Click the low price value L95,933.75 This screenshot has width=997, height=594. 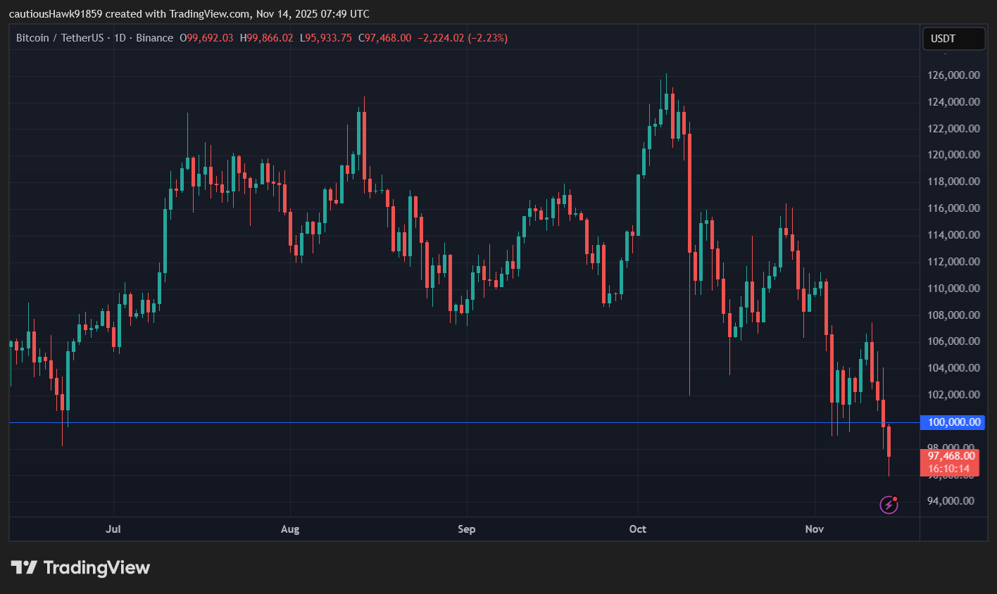point(327,38)
